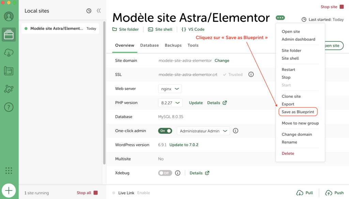
Task: Click the Pull cloud download icon
Action: point(300,193)
